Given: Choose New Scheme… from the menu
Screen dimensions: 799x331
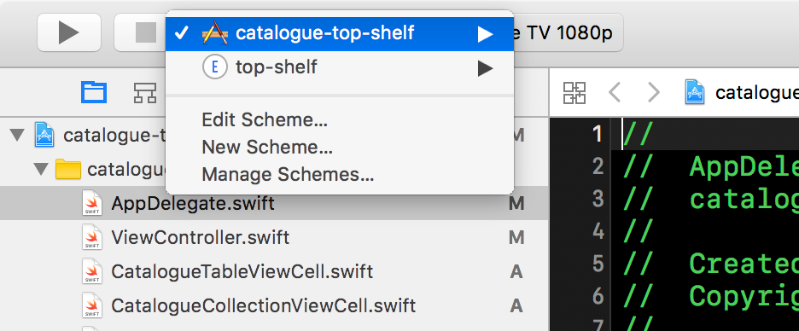Looking at the screenshot, I should [267, 148].
